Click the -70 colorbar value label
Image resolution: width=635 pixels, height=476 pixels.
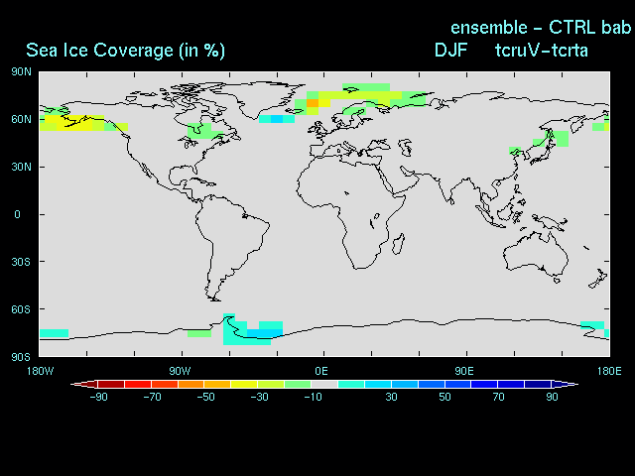[152, 397]
